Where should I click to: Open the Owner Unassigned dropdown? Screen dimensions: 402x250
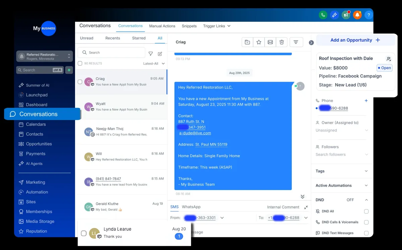coord(342,130)
